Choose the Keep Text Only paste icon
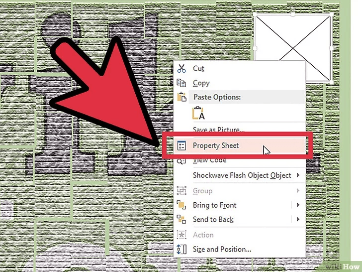The width and height of the screenshot is (362, 272). pyautogui.click(x=198, y=113)
